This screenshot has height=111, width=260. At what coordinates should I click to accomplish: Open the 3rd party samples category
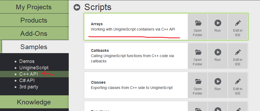click(29, 87)
